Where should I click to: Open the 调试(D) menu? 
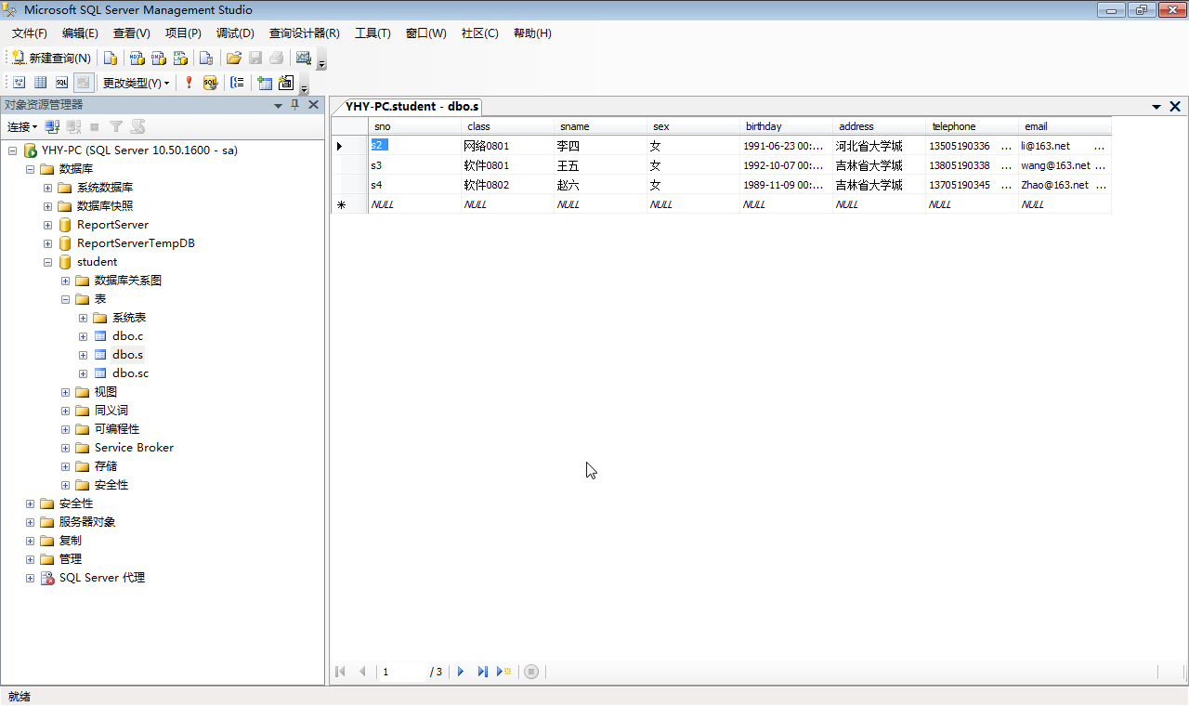coord(235,33)
